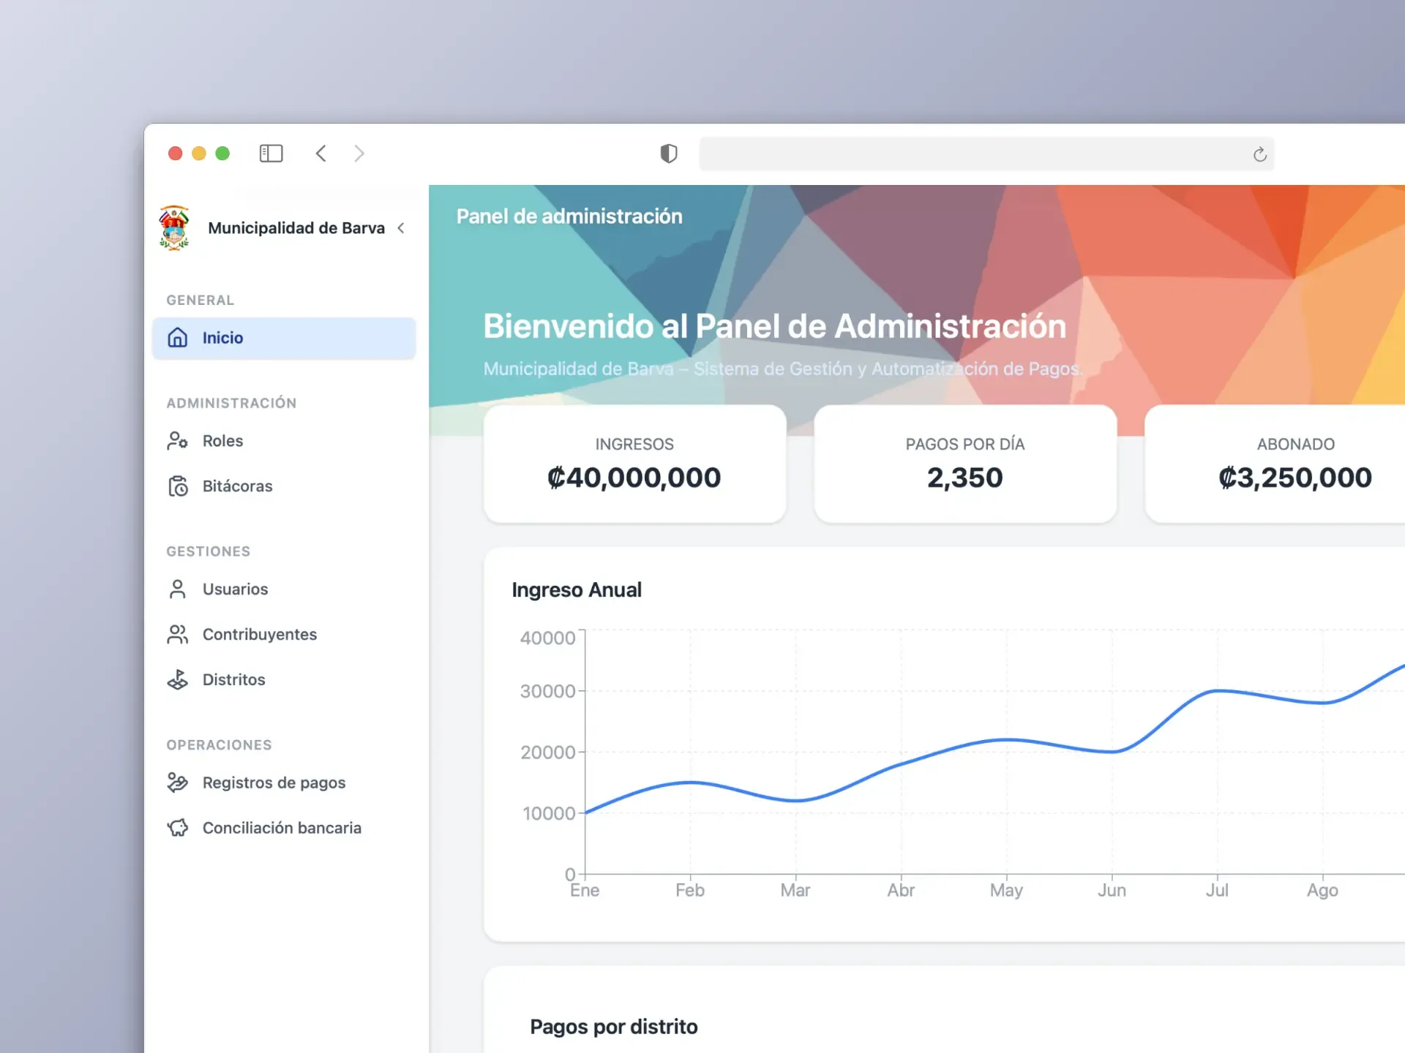Select the Contribuyentes people icon

click(x=177, y=634)
